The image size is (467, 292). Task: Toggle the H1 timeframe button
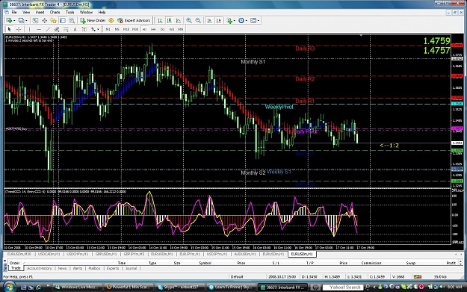[144, 29]
